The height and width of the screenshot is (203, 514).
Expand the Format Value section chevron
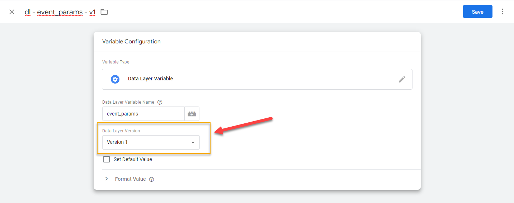pyautogui.click(x=107, y=179)
